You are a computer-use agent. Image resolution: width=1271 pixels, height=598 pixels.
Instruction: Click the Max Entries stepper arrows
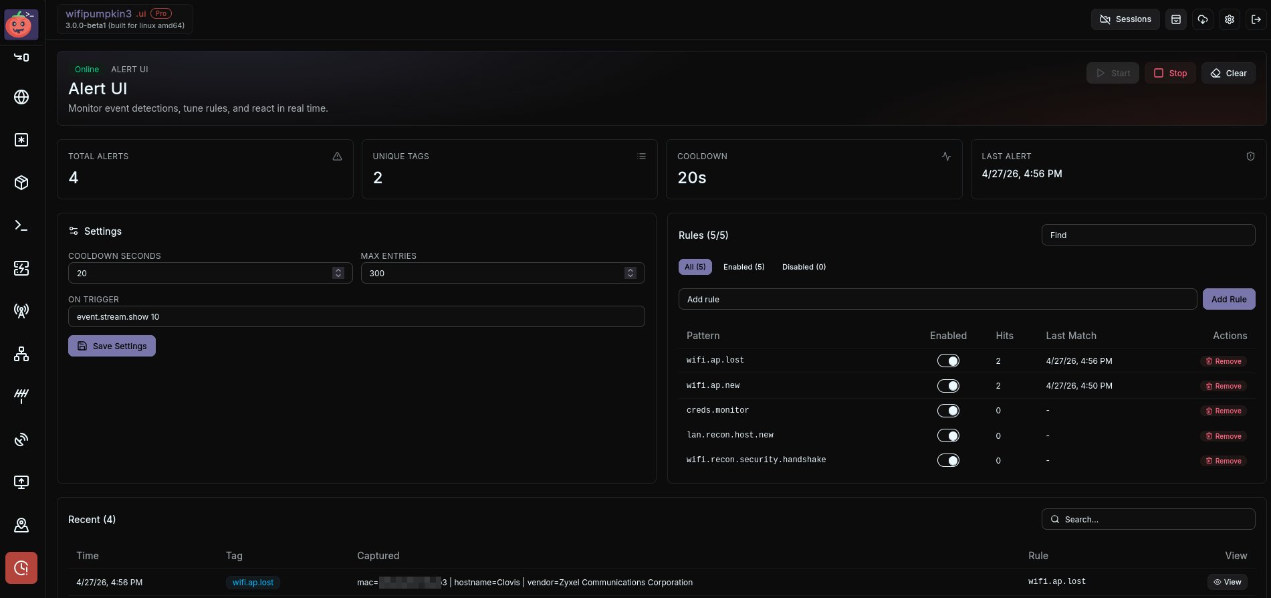pos(630,273)
